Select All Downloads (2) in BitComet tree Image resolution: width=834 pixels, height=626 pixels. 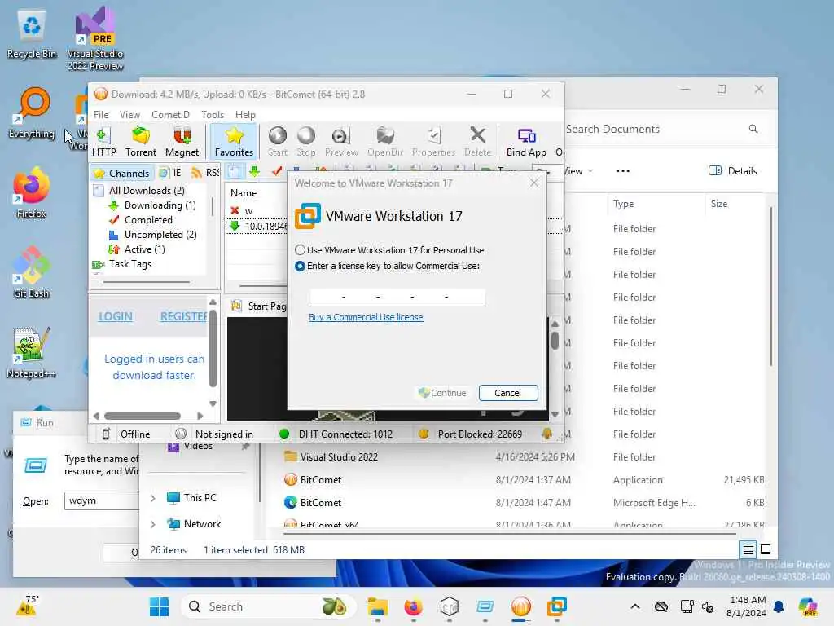pyautogui.click(x=147, y=191)
